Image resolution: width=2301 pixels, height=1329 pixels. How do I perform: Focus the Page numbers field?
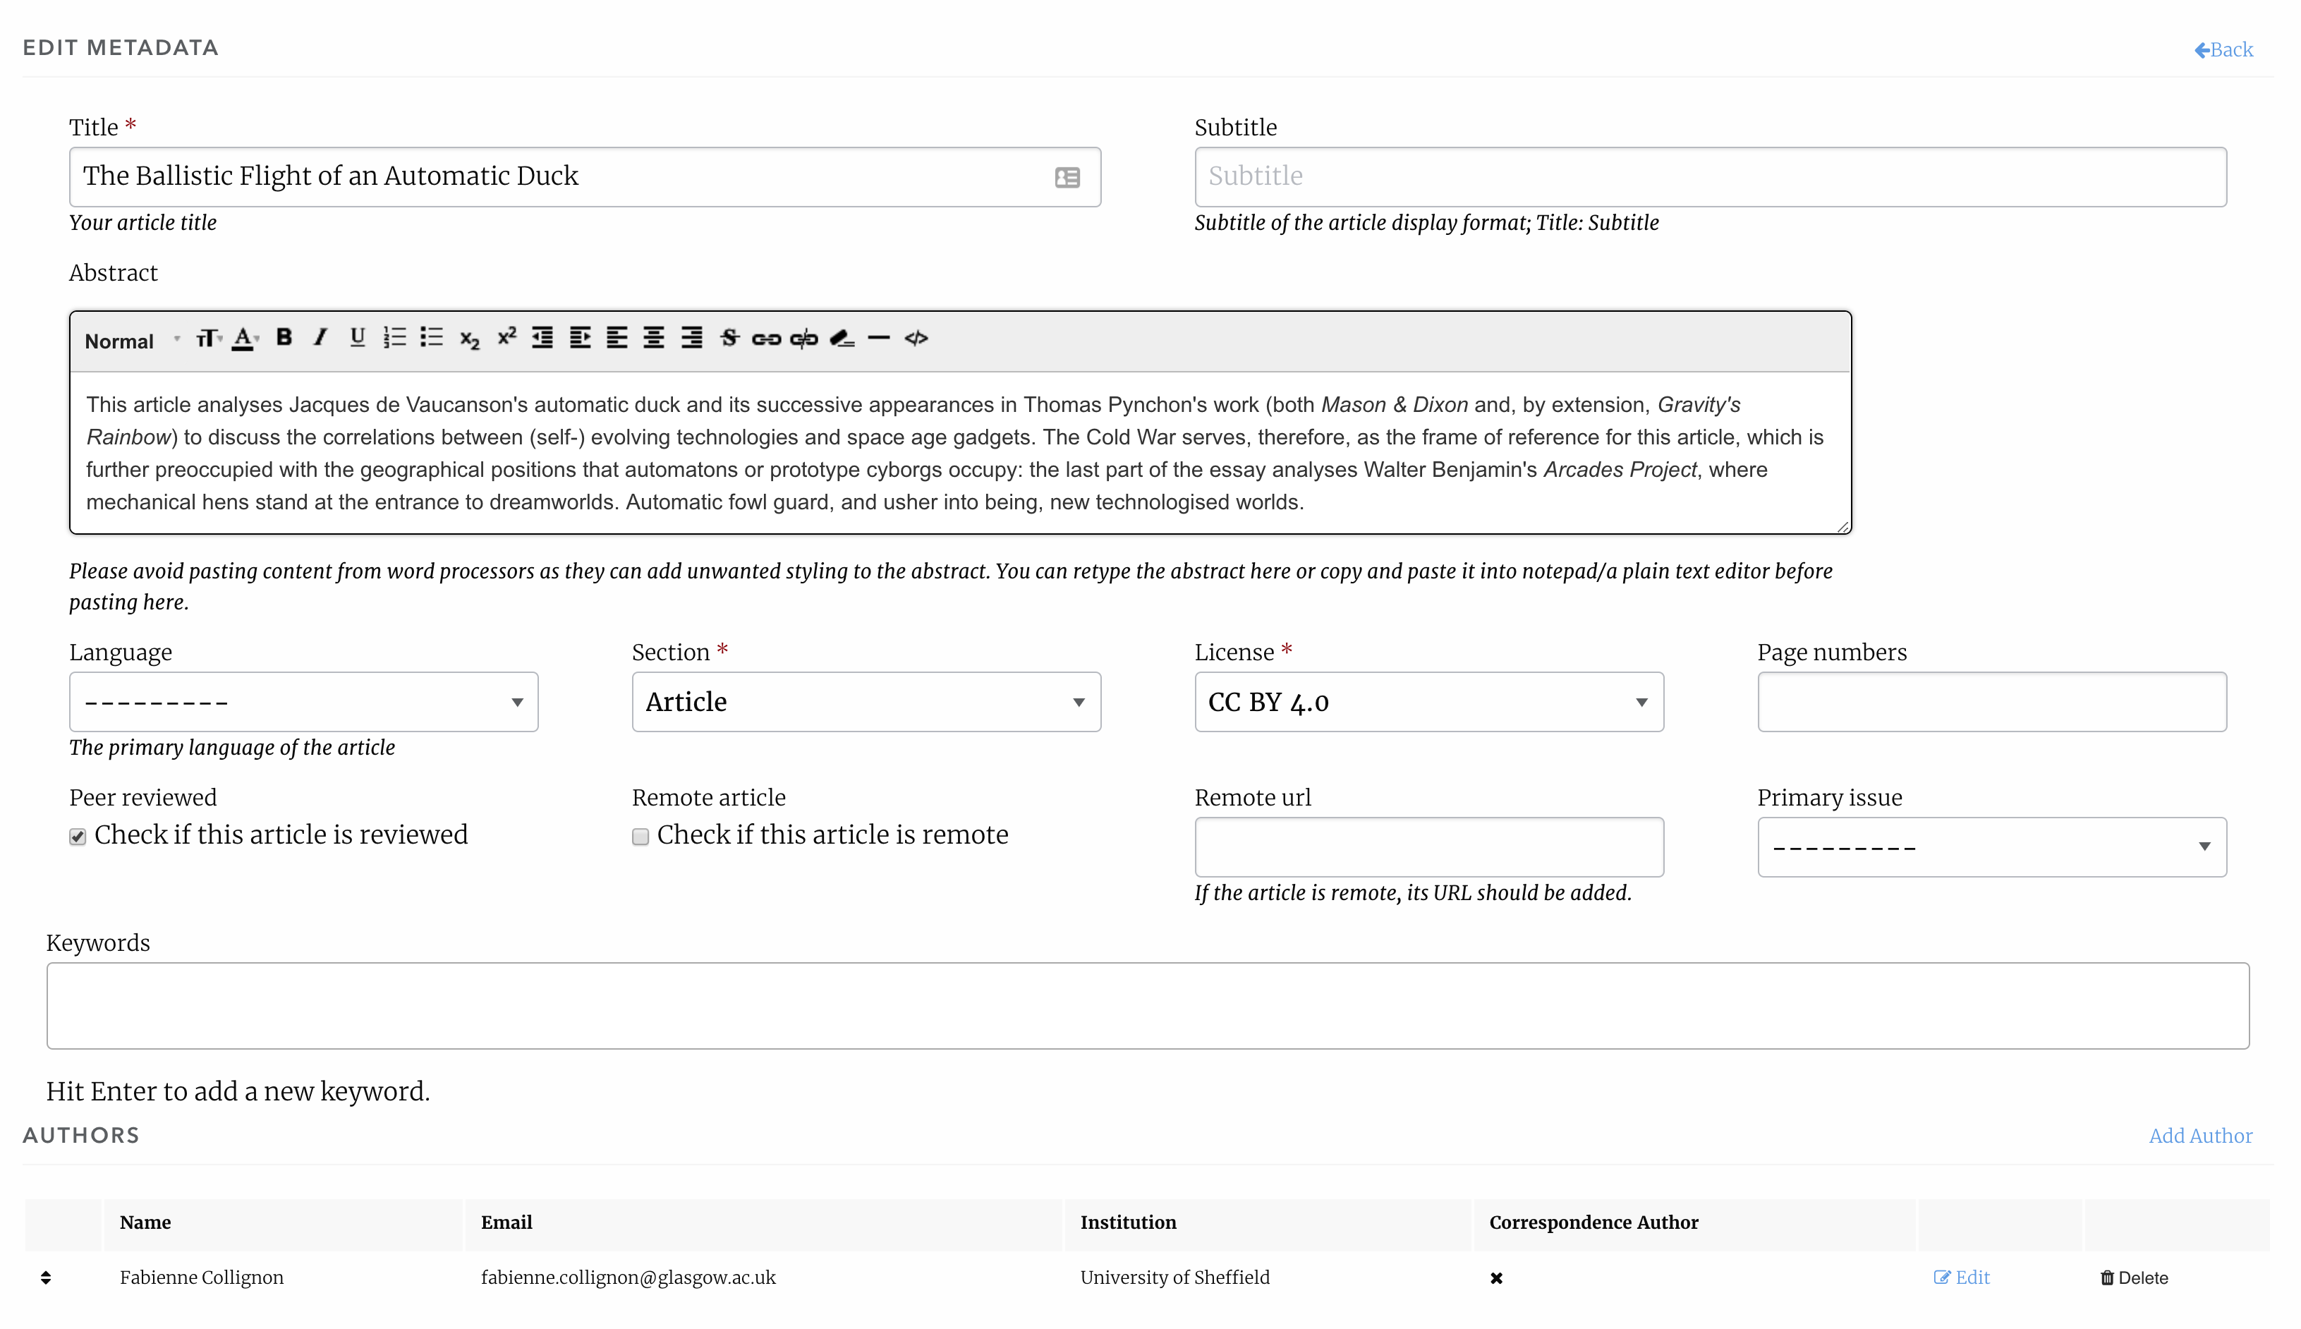(1991, 702)
